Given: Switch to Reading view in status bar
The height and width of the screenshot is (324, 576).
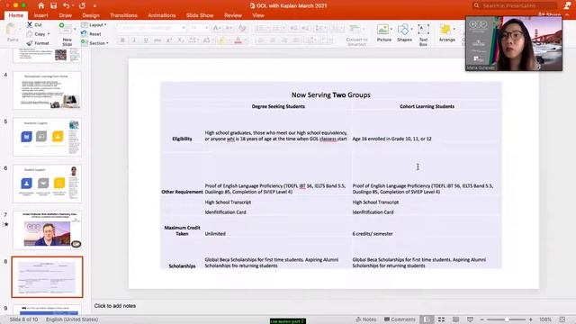Looking at the screenshot, I should click(x=455, y=319).
